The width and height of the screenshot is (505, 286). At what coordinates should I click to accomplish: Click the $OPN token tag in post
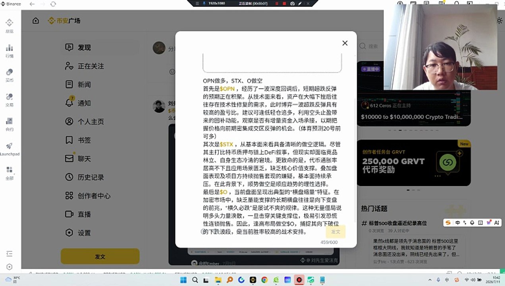tap(227, 89)
